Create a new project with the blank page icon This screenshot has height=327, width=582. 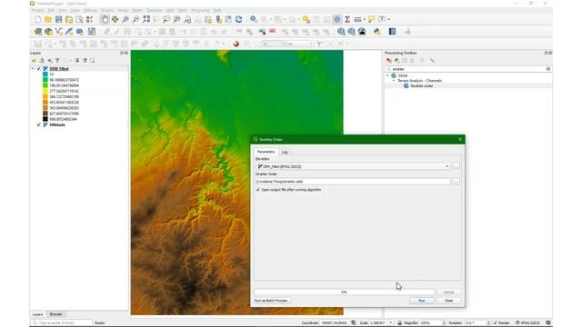tap(38, 19)
